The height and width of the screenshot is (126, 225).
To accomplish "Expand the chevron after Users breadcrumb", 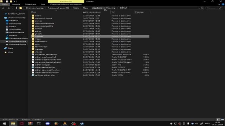I will point(81,8).
